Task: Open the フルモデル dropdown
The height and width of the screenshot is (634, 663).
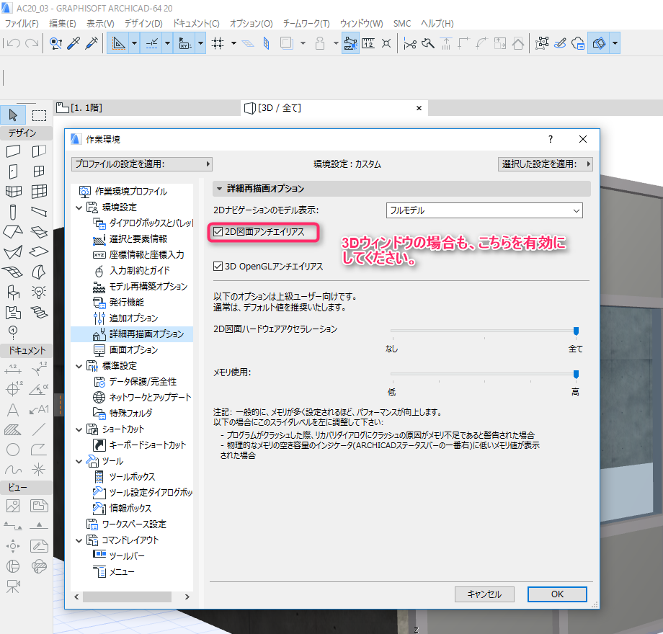Action: click(x=484, y=210)
